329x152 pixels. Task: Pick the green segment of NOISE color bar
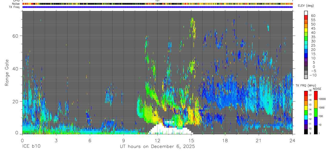tap(316, 113)
